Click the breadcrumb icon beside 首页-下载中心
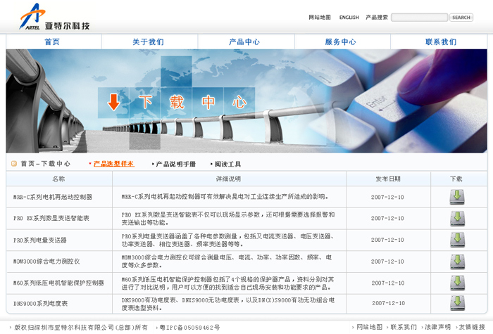Screen dimensions: 493x334 14,164
